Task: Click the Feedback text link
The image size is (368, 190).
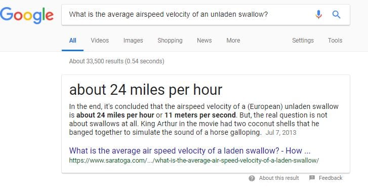Action: pyautogui.click(x=331, y=178)
